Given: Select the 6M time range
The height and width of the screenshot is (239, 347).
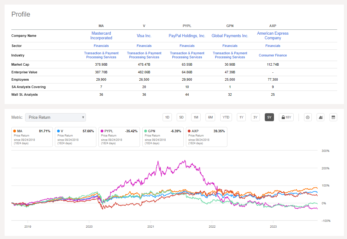Looking at the screenshot, I should [x=210, y=117].
